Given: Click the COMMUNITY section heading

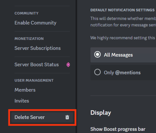Looking at the screenshot, I should (x=26, y=13).
